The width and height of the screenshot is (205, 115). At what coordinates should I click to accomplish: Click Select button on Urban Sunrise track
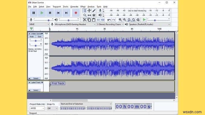(36, 78)
